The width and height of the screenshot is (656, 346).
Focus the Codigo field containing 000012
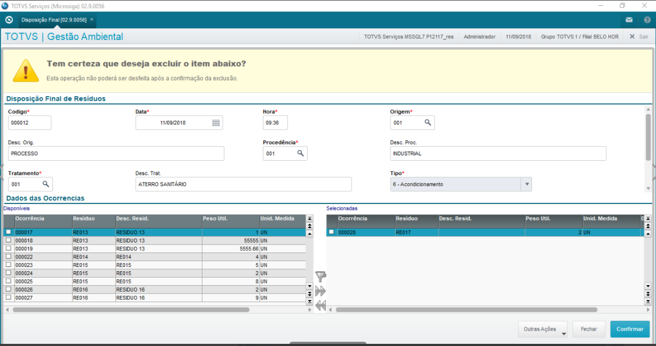pos(30,123)
